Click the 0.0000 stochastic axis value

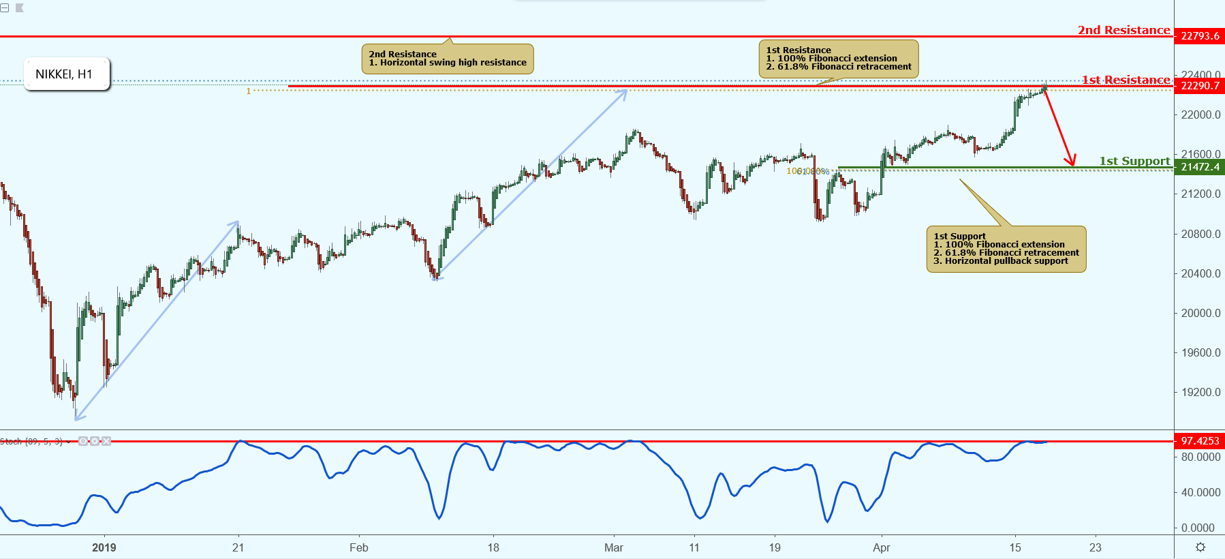click(1198, 528)
